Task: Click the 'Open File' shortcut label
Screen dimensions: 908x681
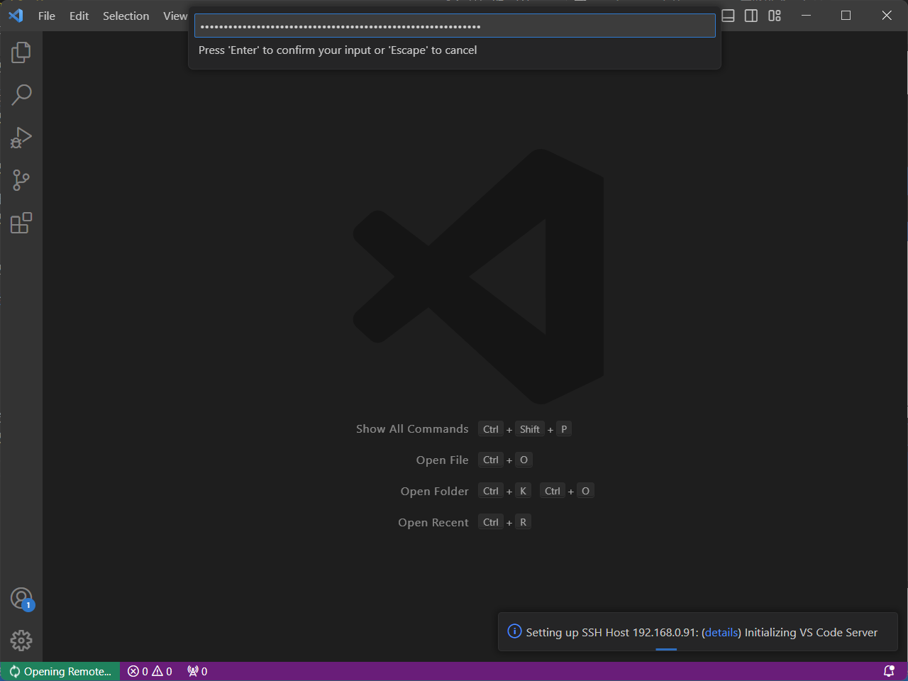Action: pos(442,460)
